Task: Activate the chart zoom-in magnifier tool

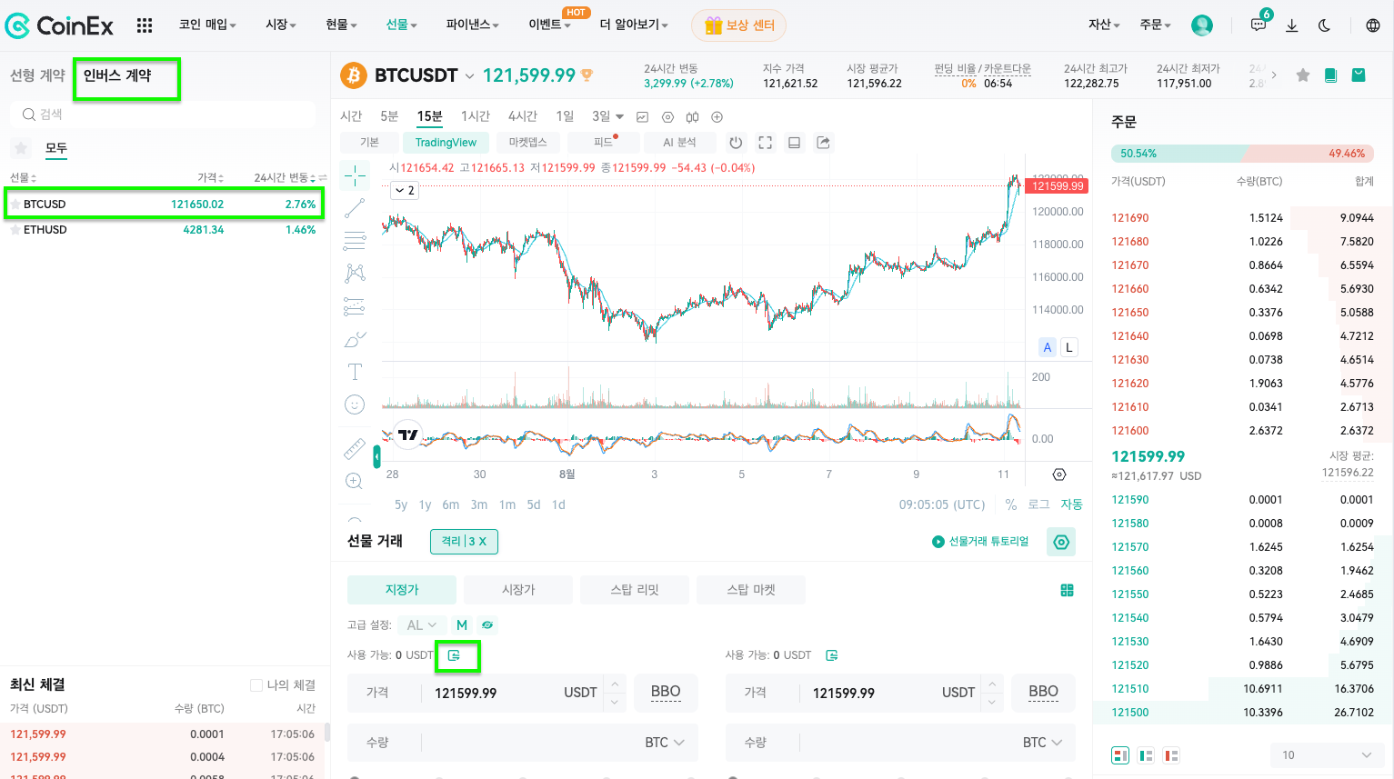Action: pos(354,480)
